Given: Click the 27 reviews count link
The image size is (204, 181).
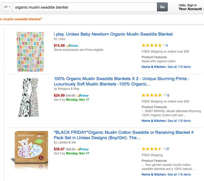Looking at the screenshot, I should tap(168, 149).
